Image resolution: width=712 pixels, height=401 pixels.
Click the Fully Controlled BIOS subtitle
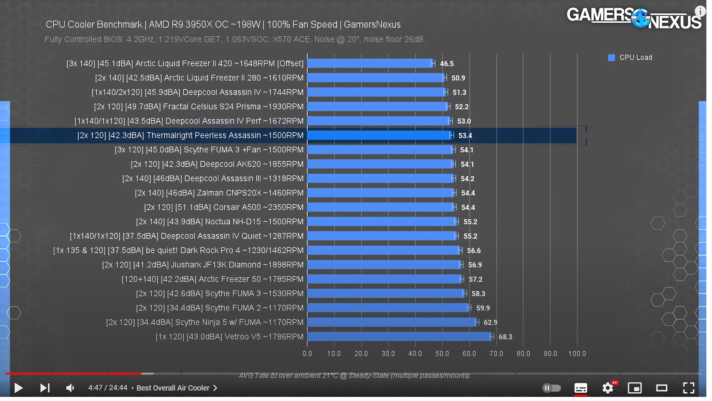tap(235, 39)
